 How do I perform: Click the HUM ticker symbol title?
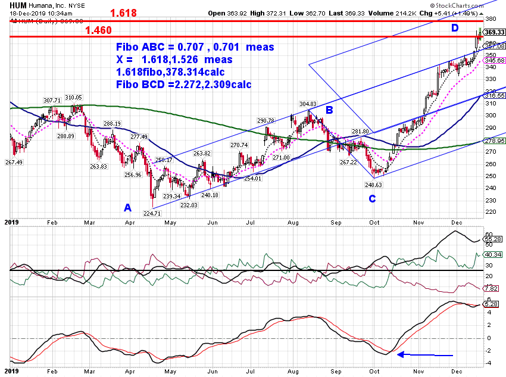click(x=18, y=5)
